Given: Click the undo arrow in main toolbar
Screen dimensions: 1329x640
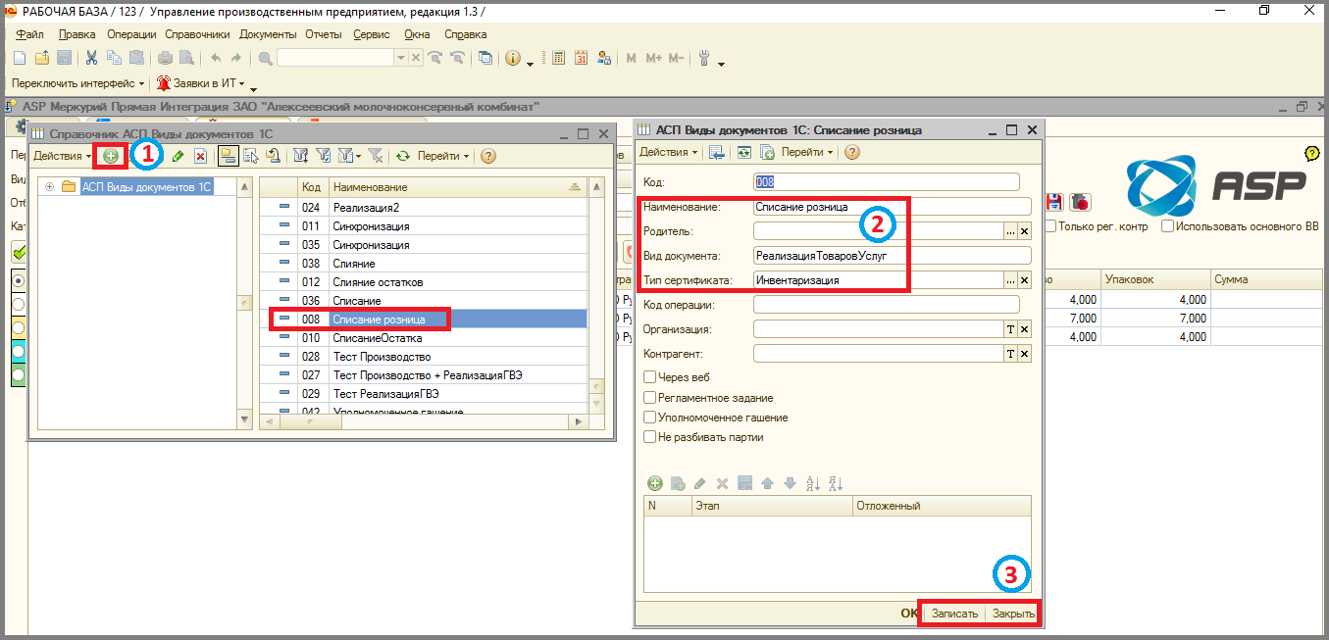Looking at the screenshot, I should click(216, 59).
